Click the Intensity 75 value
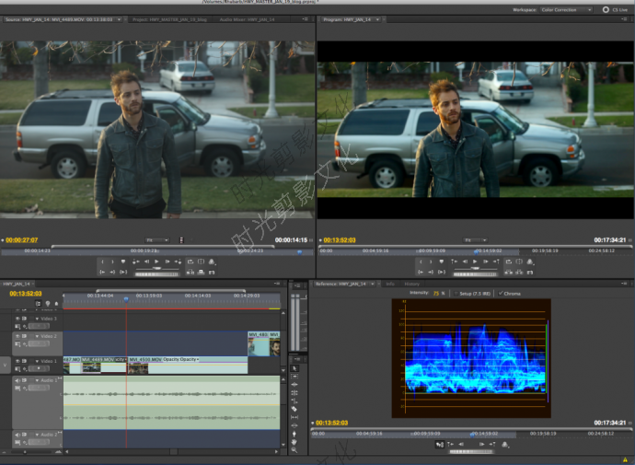Image resolution: width=635 pixels, height=465 pixels. [x=436, y=293]
